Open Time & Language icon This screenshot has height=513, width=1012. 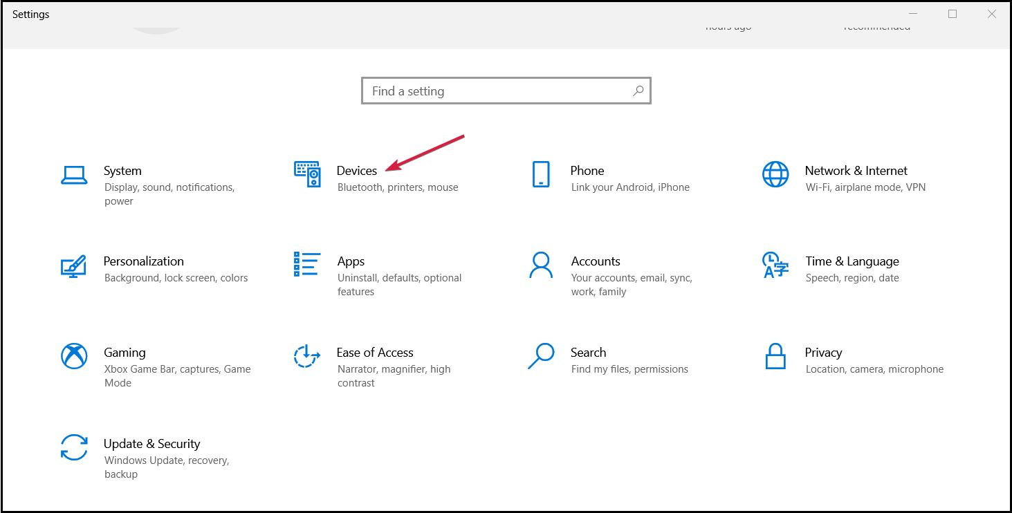click(x=775, y=265)
